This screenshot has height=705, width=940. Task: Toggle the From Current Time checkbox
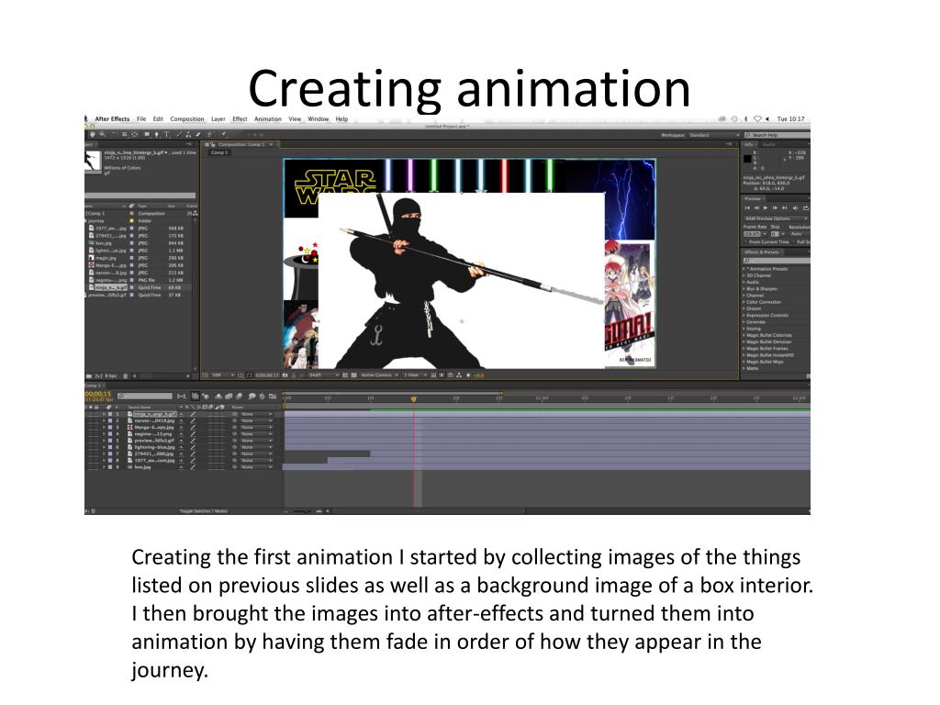tap(745, 242)
